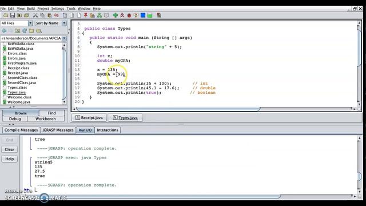Go back in the file browser
The image size is (366, 206).
[x=4, y=30]
